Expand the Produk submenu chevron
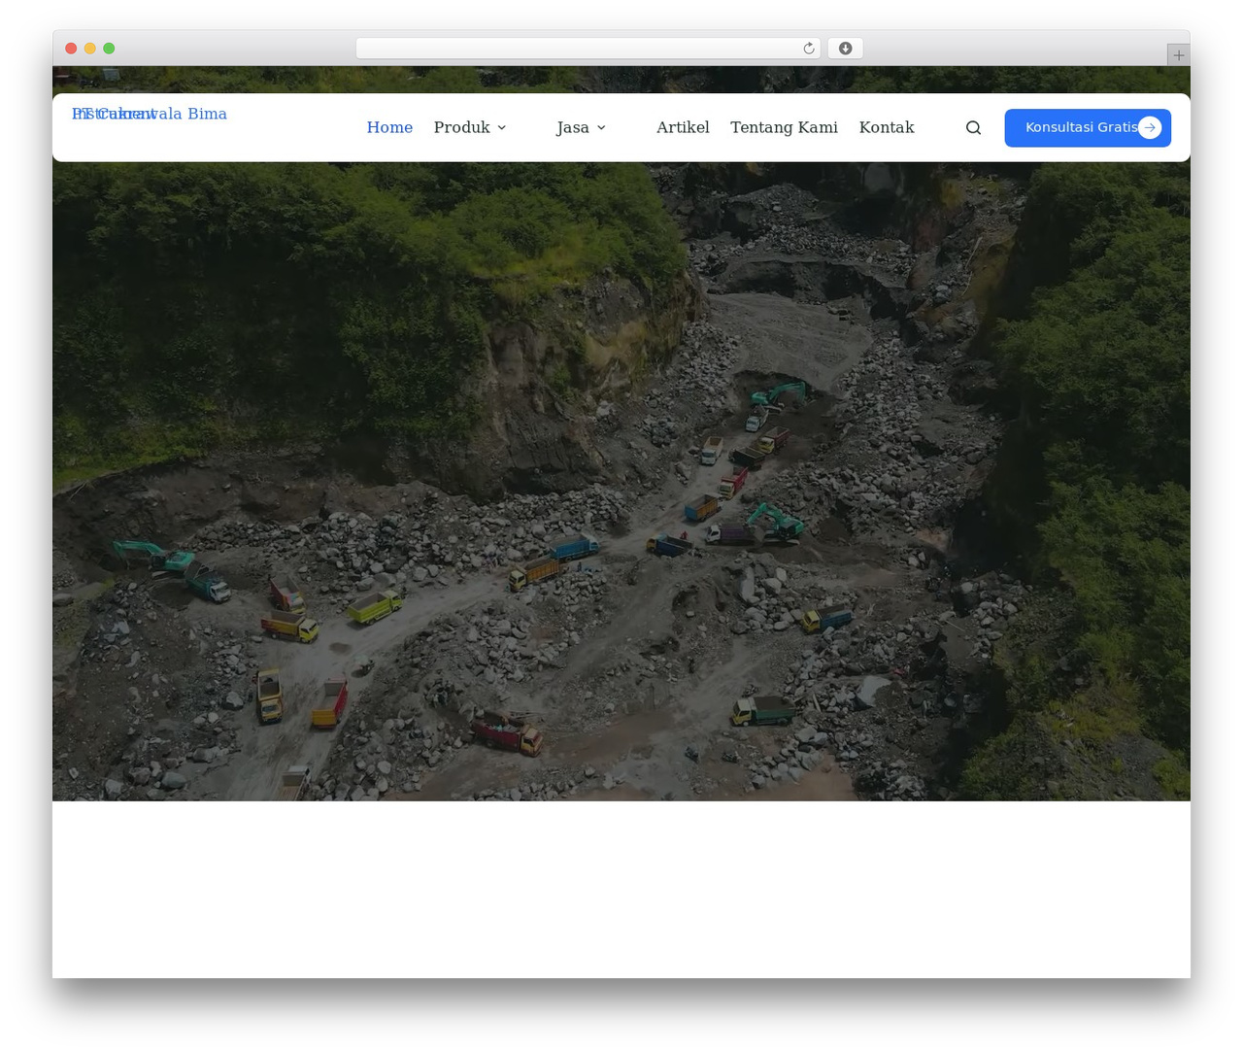The image size is (1243, 1053). (x=502, y=128)
